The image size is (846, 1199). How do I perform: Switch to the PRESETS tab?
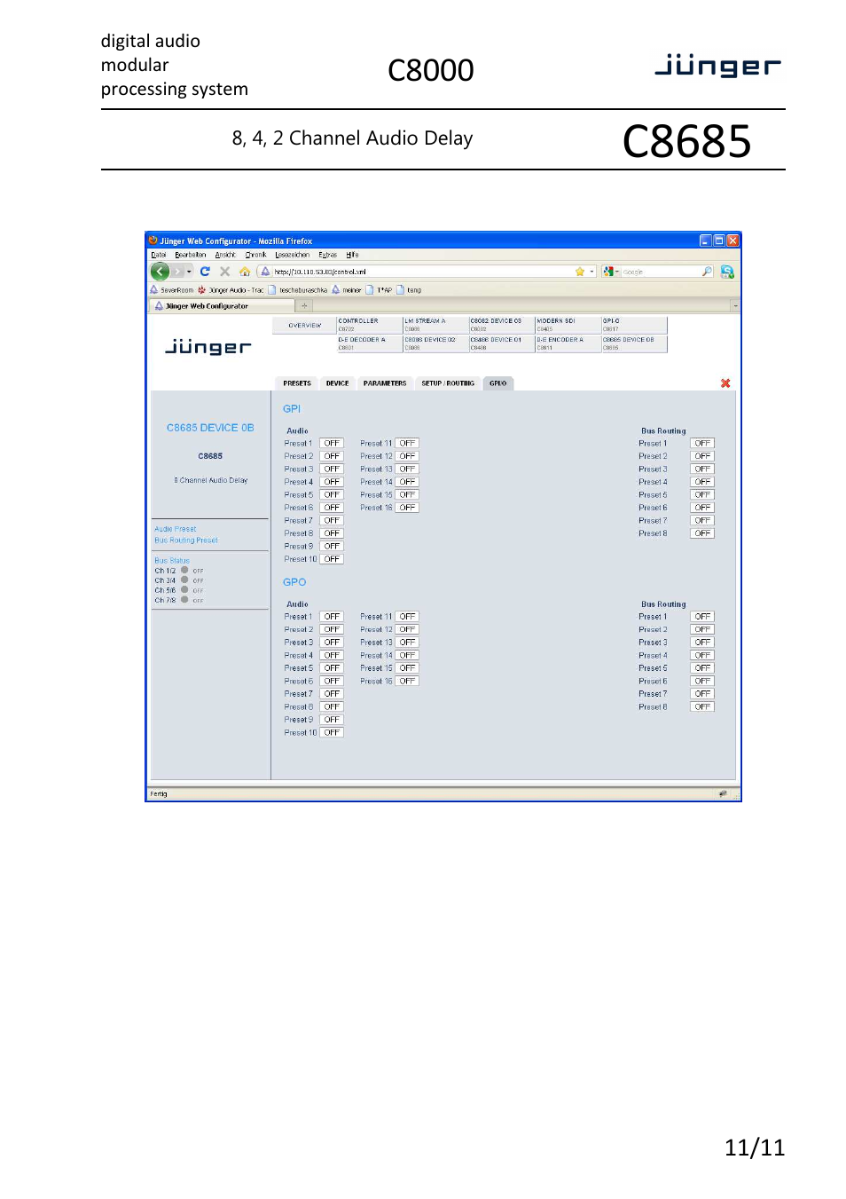(x=297, y=383)
